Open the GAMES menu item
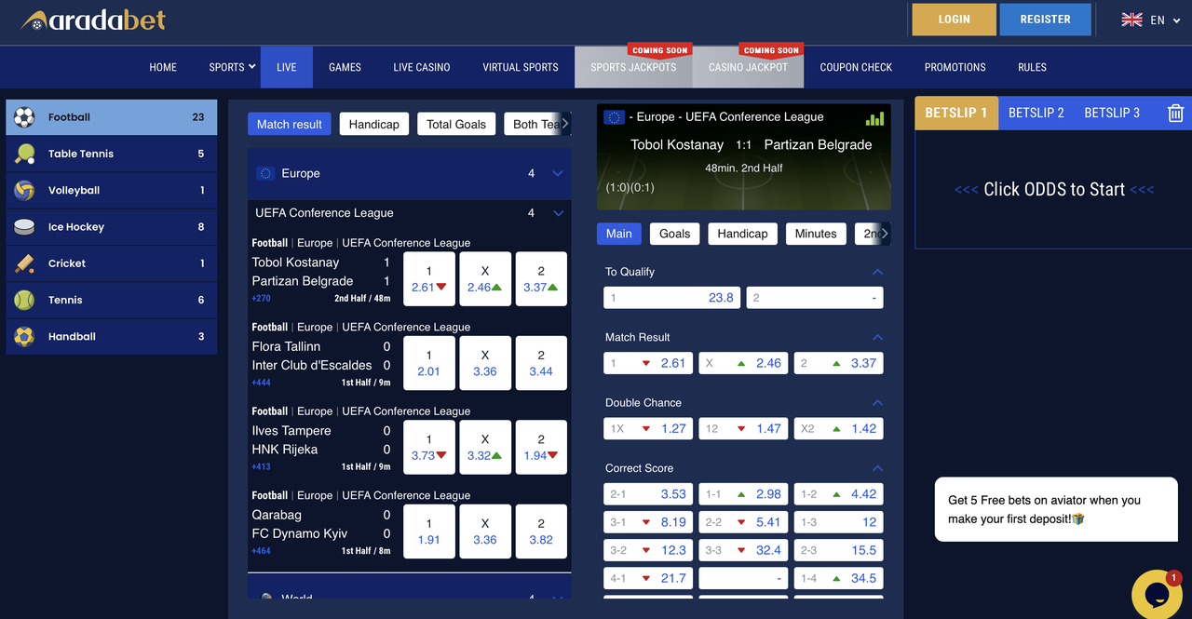 pyautogui.click(x=345, y=67)
